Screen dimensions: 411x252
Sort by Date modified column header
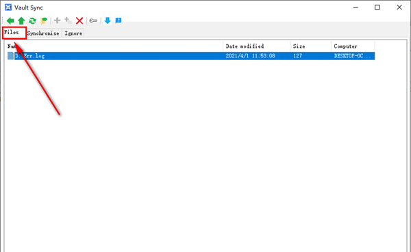(x=257, y=46)
